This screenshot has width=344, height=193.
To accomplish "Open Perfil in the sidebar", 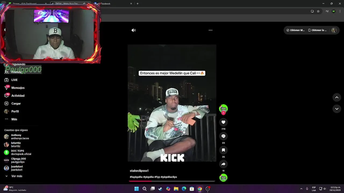I will 15,111.
